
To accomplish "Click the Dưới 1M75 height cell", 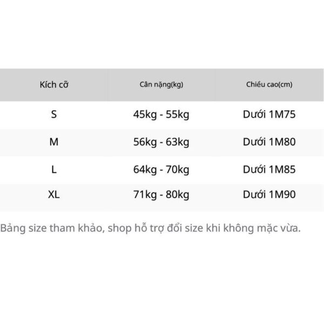I will [269, 114].
